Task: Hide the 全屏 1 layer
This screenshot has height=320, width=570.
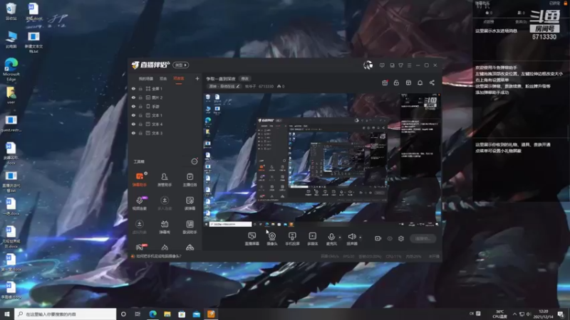Action: 133,88
